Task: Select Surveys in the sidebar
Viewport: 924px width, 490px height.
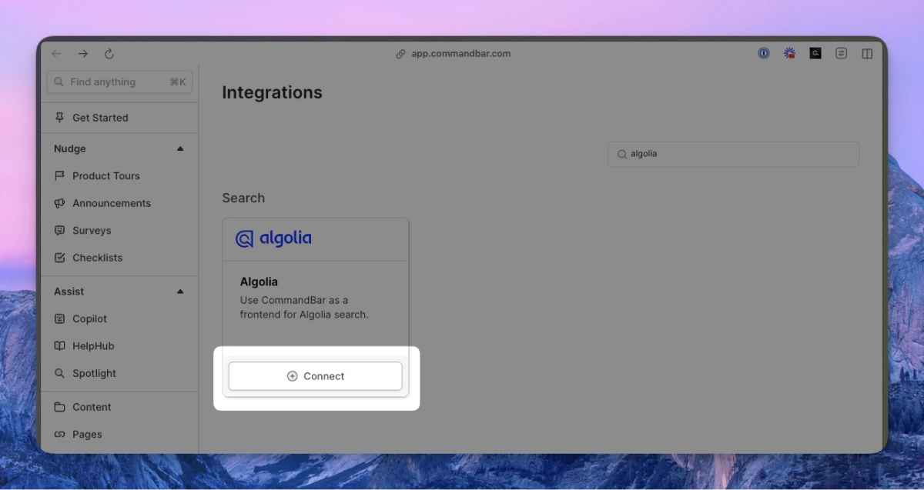Action: coord(92,231)
